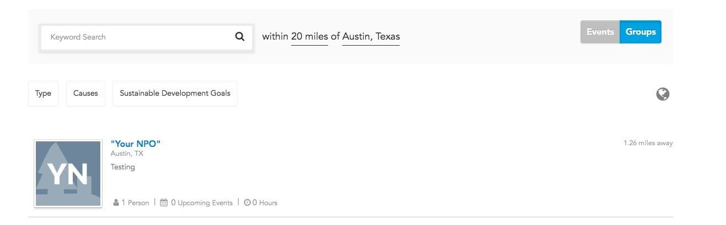The width and height of the screenshot is (726, 225).
Task: Open the "Your NPO" group page
Action: (x=136, y=144)
